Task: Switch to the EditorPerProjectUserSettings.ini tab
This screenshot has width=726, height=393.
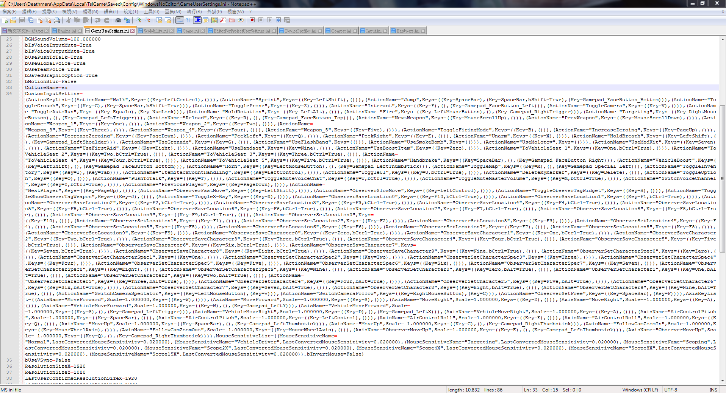Action: pyautogui.click(x=242, y=31)
